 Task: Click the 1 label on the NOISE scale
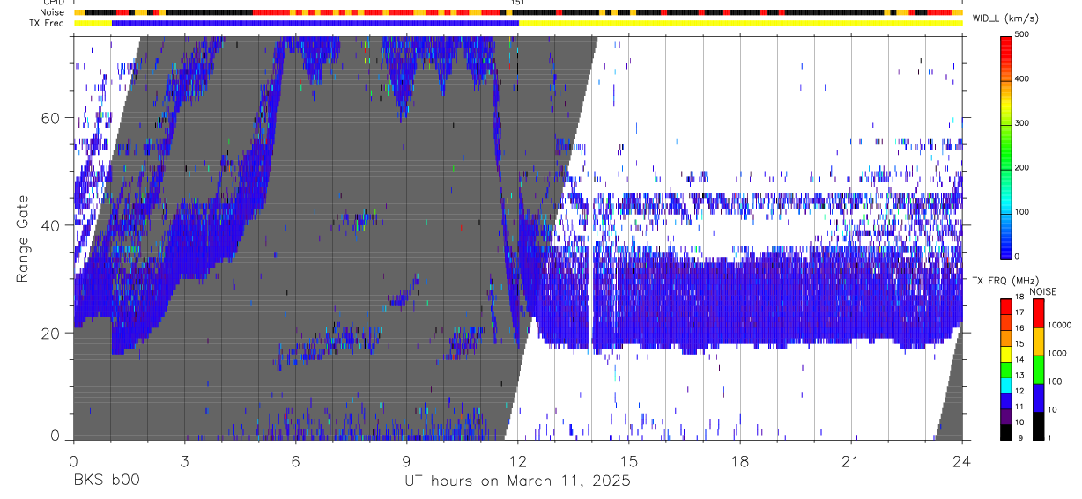pos(1050,436)
